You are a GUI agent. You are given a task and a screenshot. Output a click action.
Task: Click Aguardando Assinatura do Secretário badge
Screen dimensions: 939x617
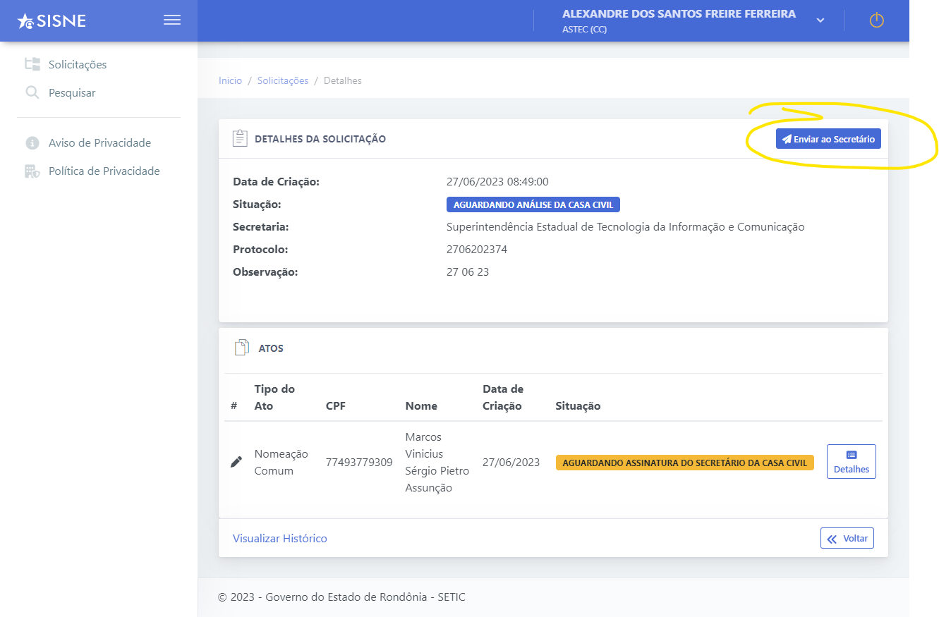(x=685, y=463)
